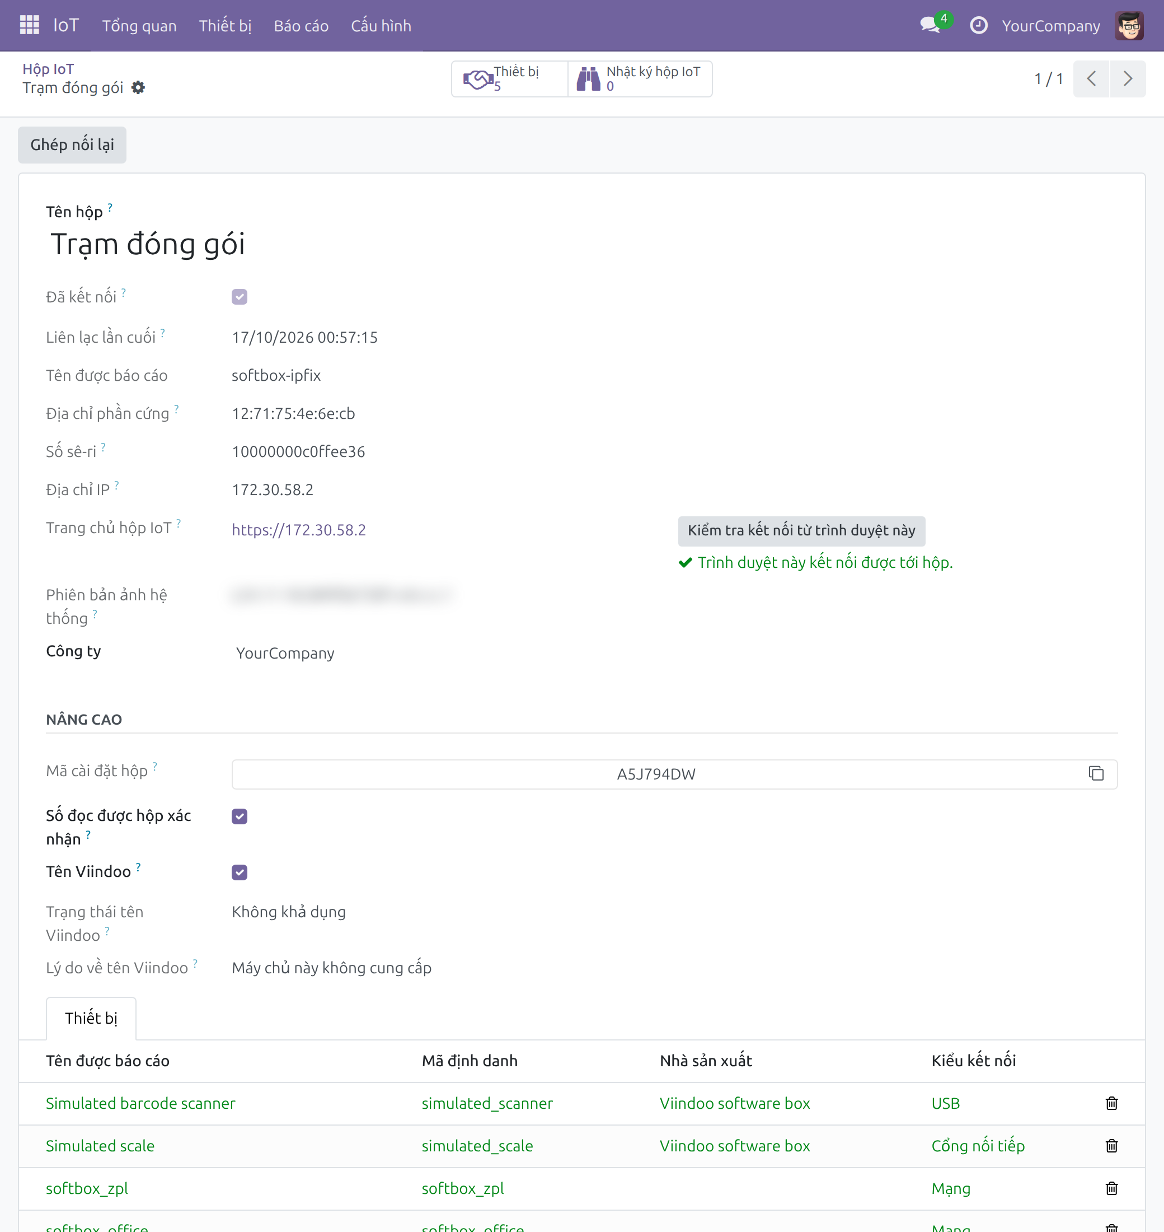1164x1232 pixels.
Task: Open the Báo cáo menu
Action: [301, 25]
